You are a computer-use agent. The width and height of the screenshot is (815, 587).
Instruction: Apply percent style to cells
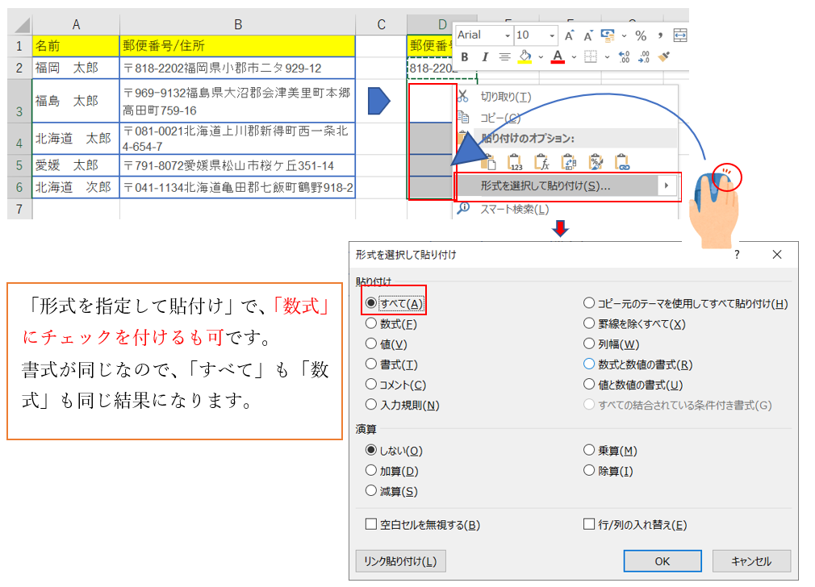(x=641, y=35)
